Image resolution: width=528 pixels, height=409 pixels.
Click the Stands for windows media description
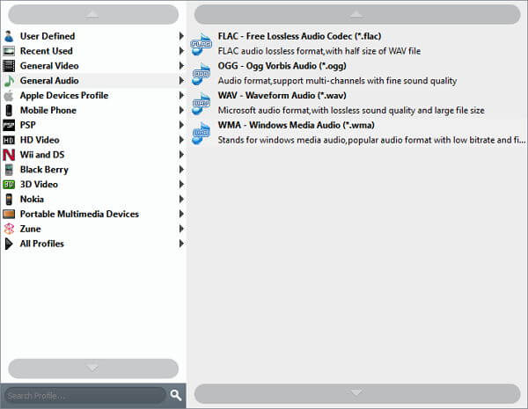[x=371, y=140]
